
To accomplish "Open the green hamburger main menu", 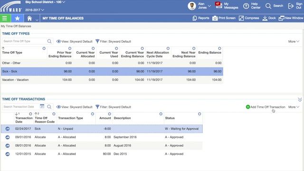I will pos(5,18).
